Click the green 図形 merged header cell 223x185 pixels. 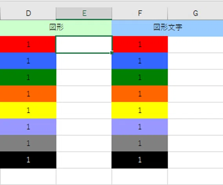pyautogui.click(x=56, y=28)
